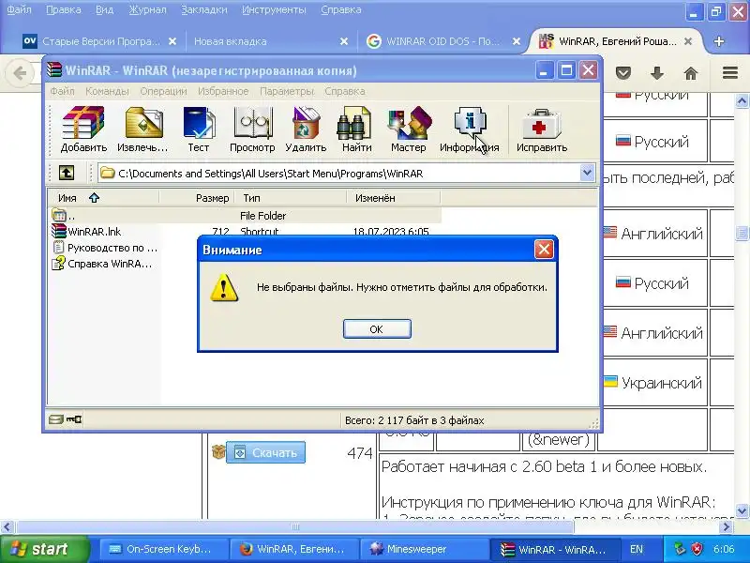Open WinRAR Избранное menu

coord(223,91)
